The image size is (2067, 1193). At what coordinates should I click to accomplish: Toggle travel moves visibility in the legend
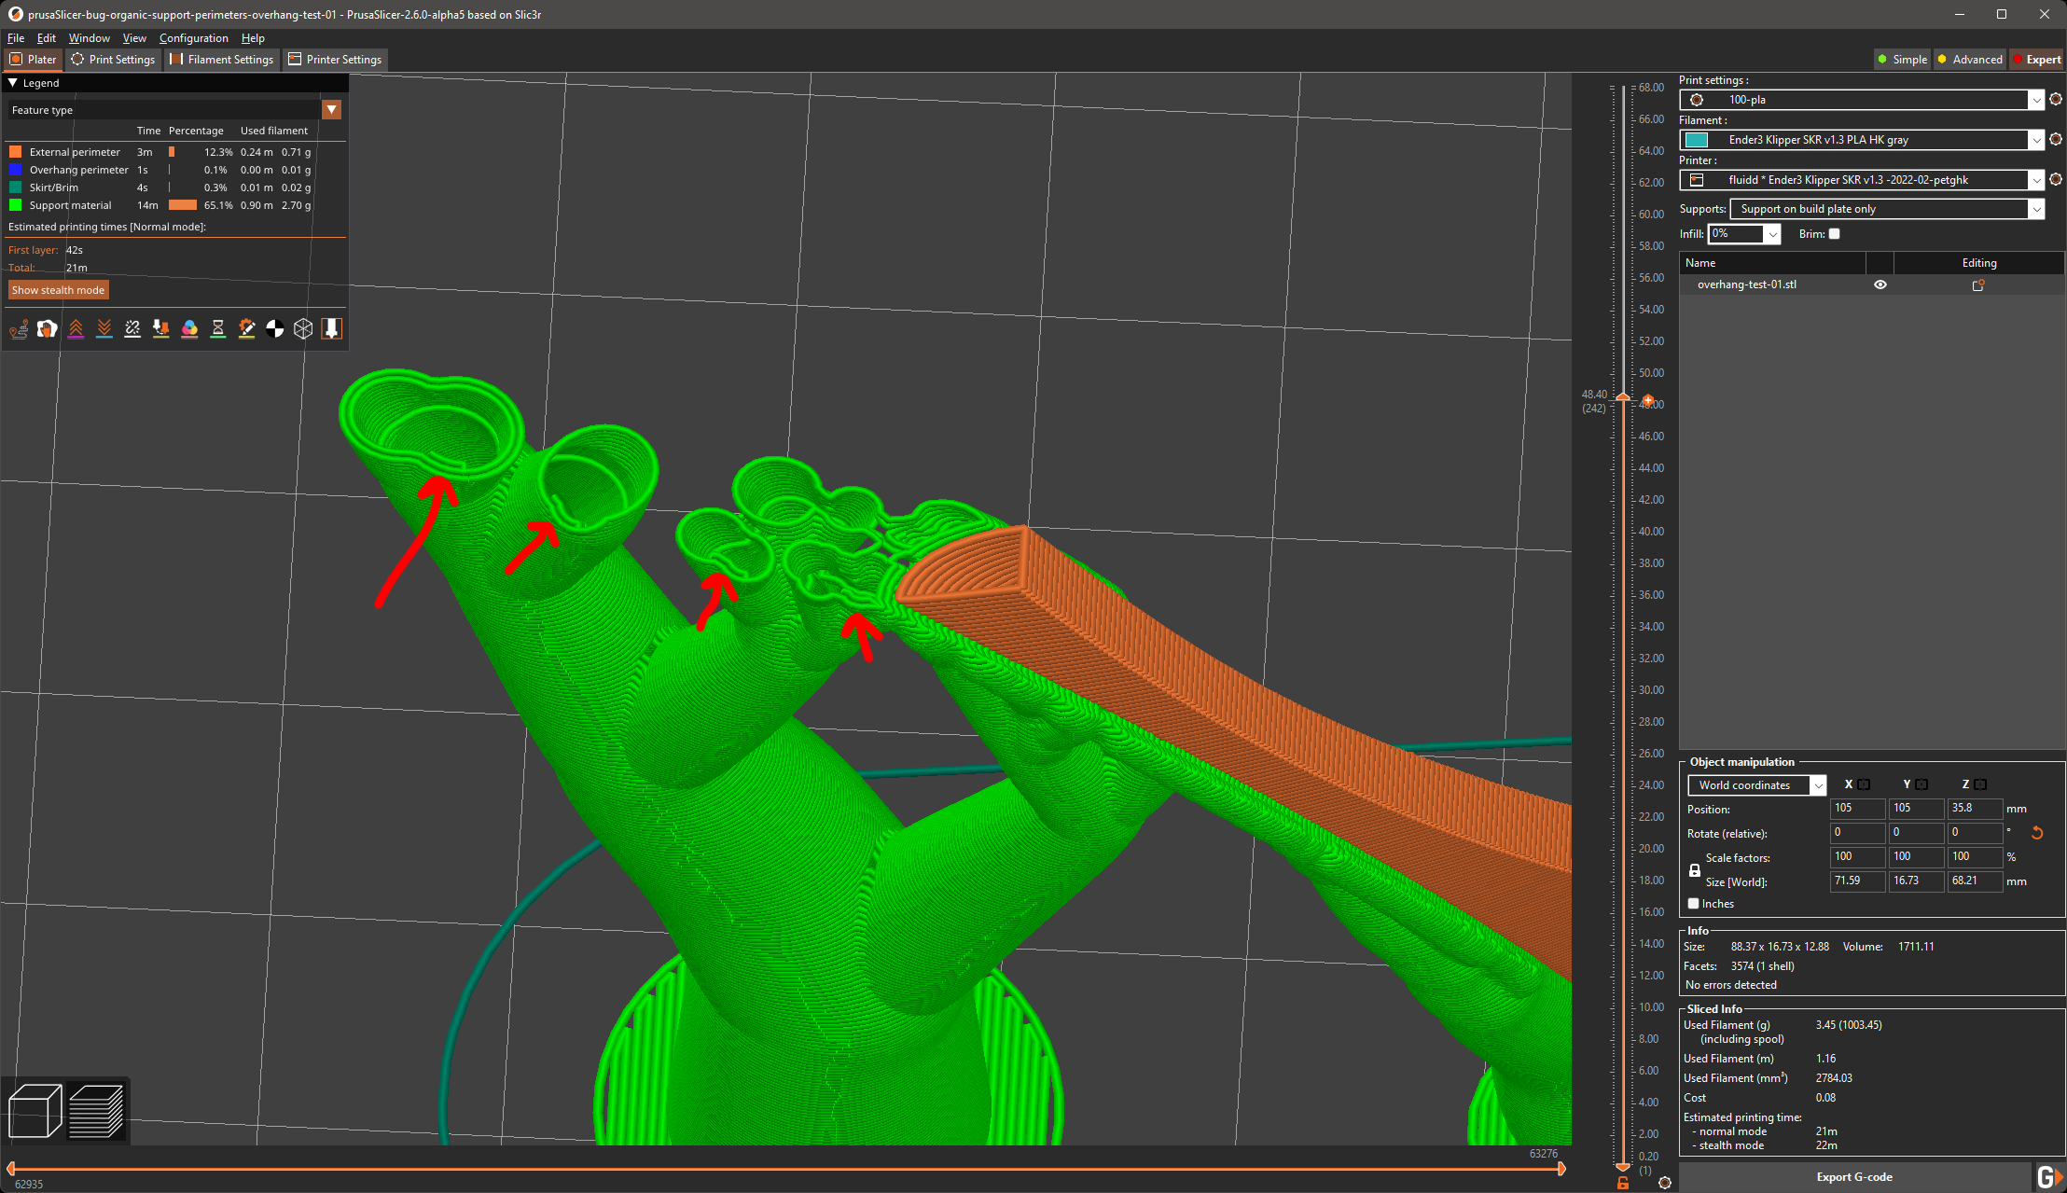[x=19, y=328]
